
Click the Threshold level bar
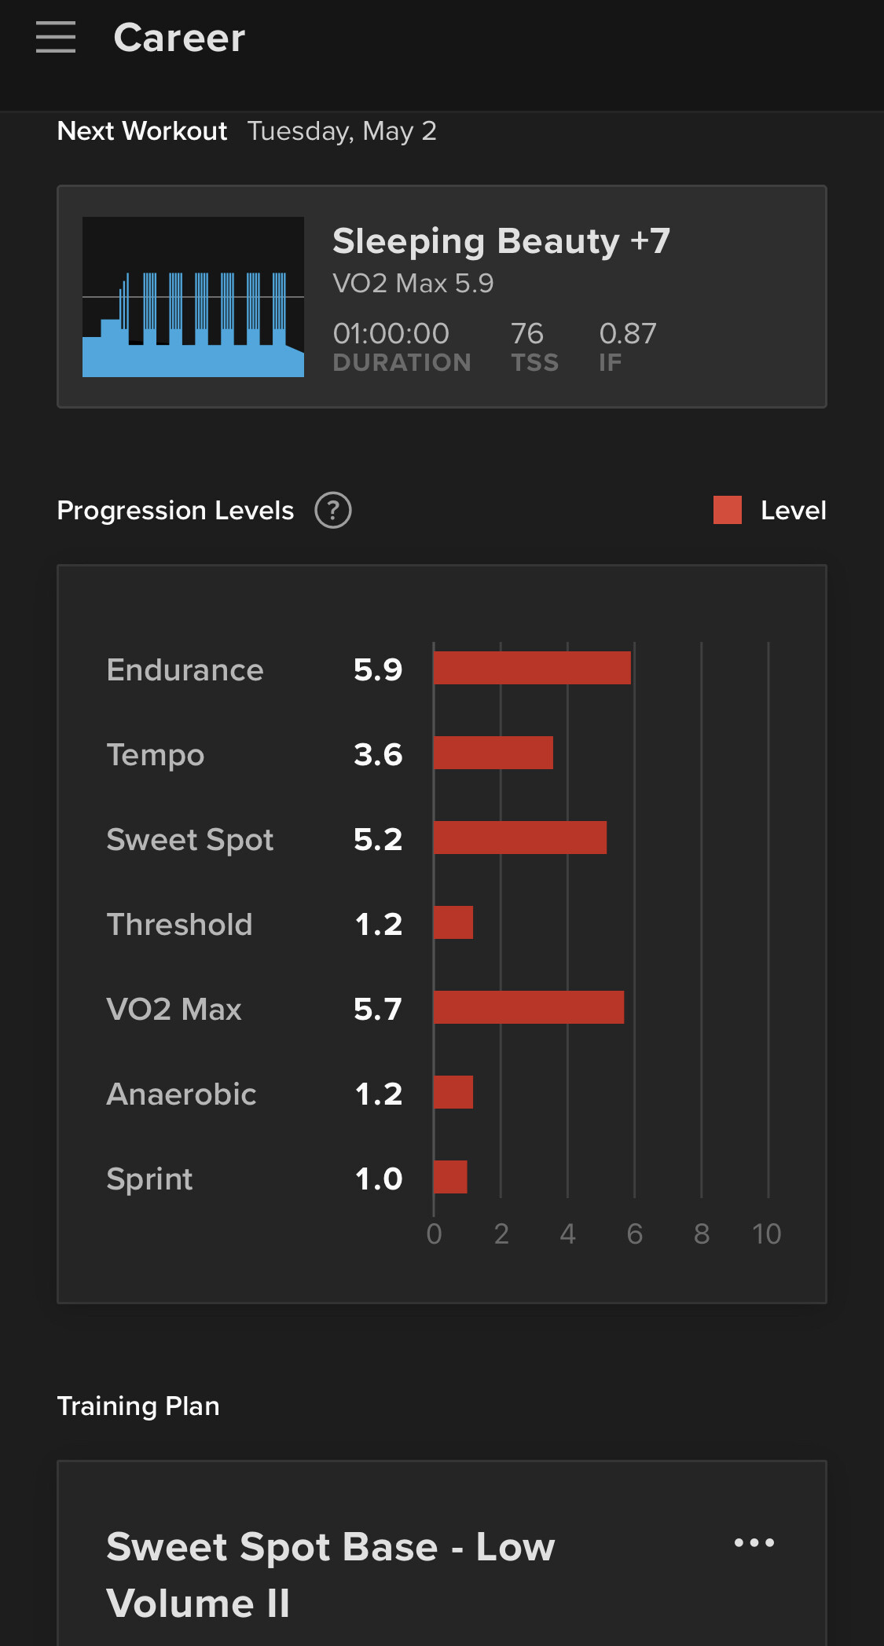click(x=453, y=922)
